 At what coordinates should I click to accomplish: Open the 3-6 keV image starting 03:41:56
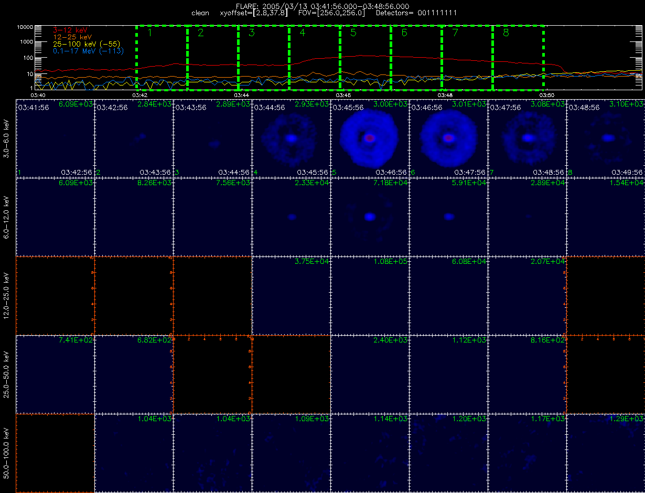tap(55, 138)
